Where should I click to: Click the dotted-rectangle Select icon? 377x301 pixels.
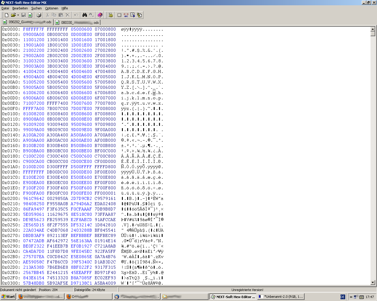coord(119,15)
